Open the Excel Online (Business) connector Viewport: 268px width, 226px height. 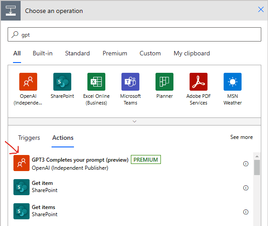[x=96, y=82]
